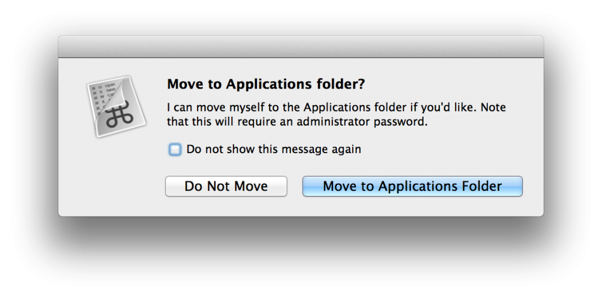Click the dialog's gray title bar
Image resolution: width=602 pixels, height=297 pixels.
tap(300, 47)
